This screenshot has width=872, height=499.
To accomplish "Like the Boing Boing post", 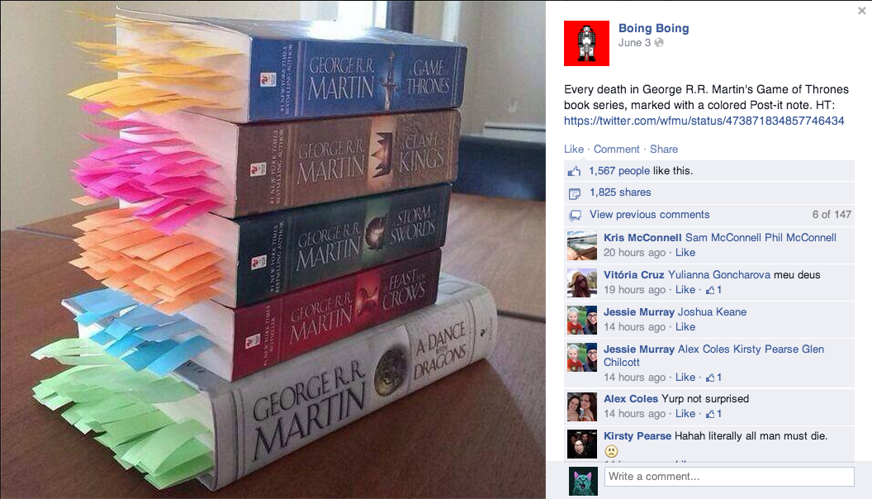I will (573, 149).
